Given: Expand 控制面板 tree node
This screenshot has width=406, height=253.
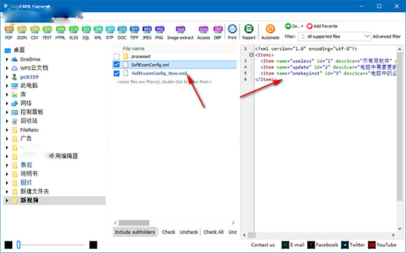Looking at the screenshot, I should point(7,112).
